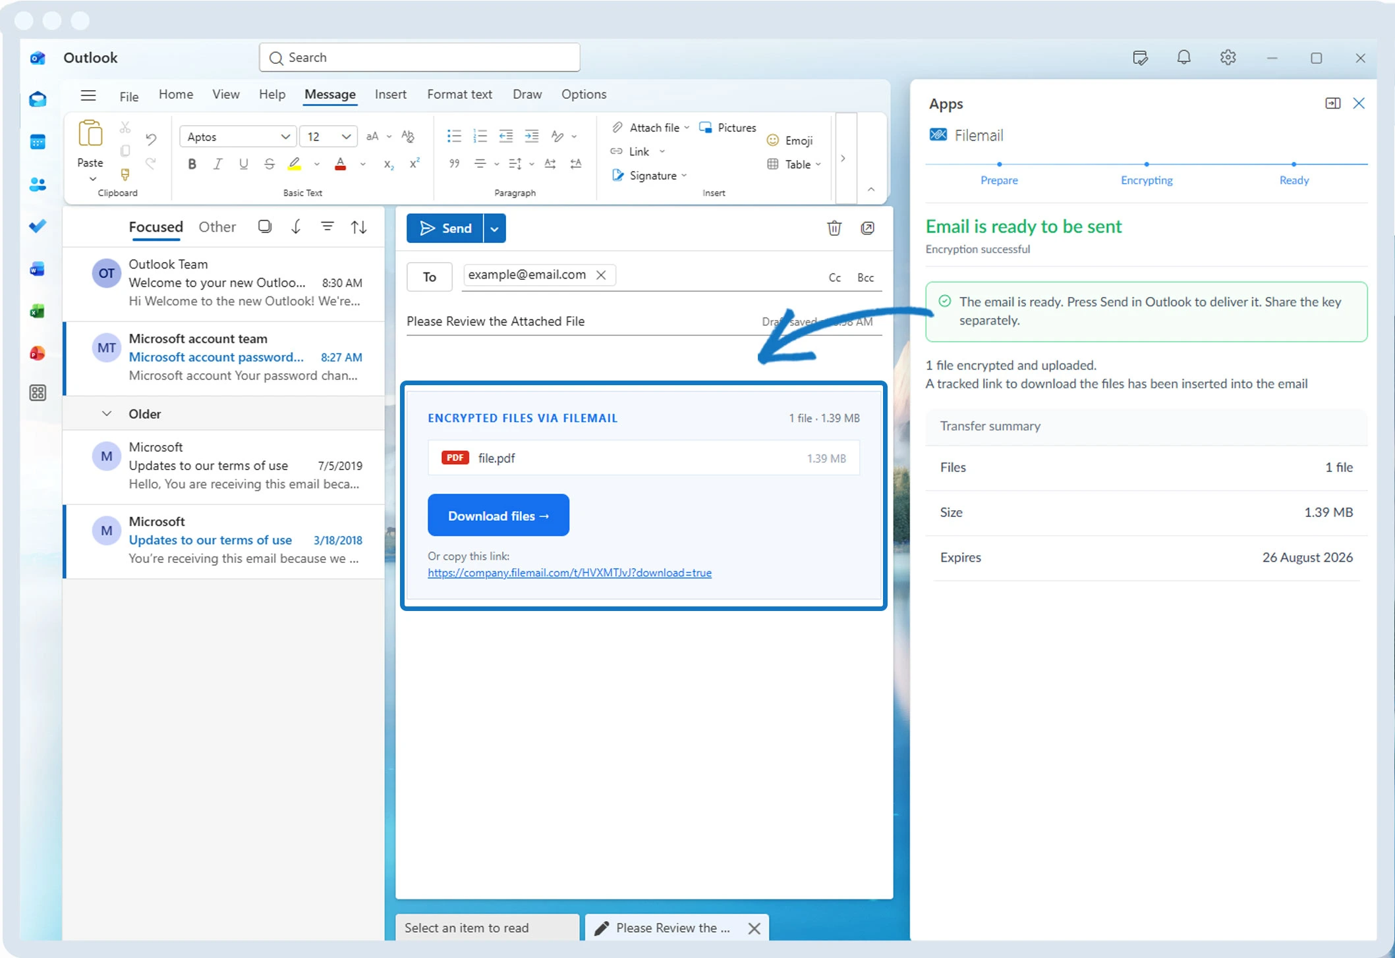This screenshot has width=1395, height=958.
Task: Click in the Search box
Action: 420,58
